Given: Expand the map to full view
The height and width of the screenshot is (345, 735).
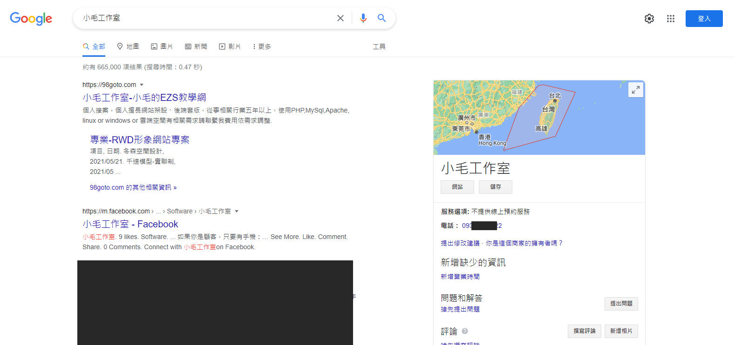Looking at the screenshot, I should (635, 90).
